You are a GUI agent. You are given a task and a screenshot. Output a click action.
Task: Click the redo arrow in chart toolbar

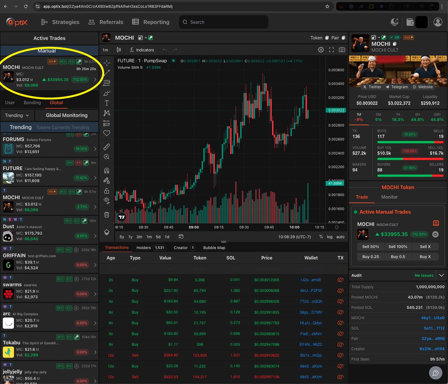pyautogui.click(x=175, y=50)
